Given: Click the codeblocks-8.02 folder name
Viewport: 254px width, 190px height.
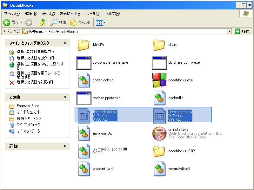Looking at the screenshot, I should click(x=182, y=151).
